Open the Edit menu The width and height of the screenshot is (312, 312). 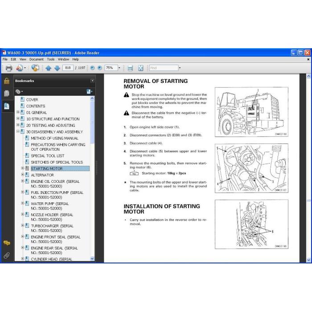tap(13, 59)
